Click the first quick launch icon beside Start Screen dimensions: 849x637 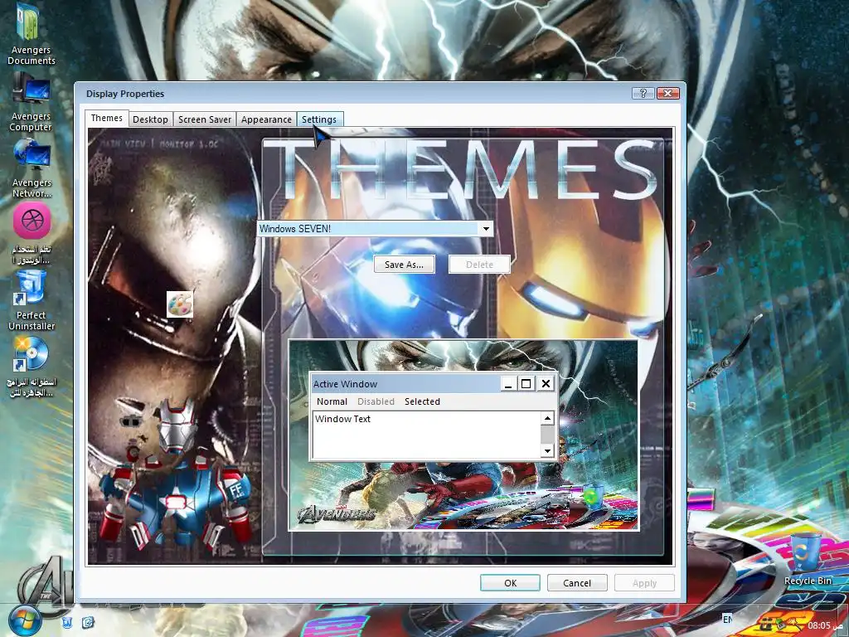point(67,623)
